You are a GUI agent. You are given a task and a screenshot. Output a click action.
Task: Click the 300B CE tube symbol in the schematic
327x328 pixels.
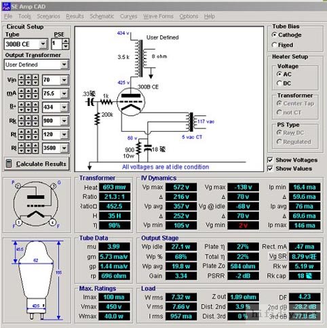[x=131, y=102]
